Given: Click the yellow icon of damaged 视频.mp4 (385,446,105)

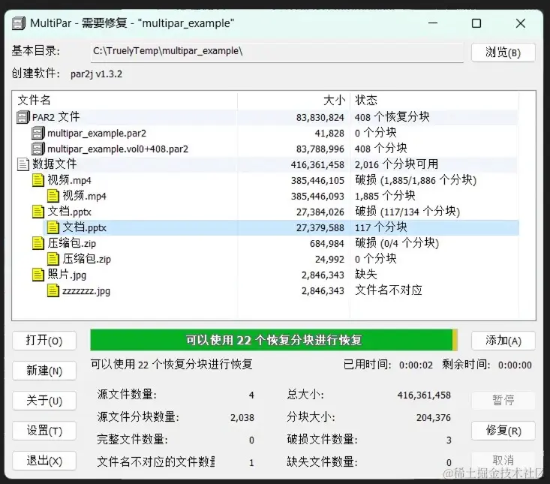Looking at the screenshot, I should (38, 180).
